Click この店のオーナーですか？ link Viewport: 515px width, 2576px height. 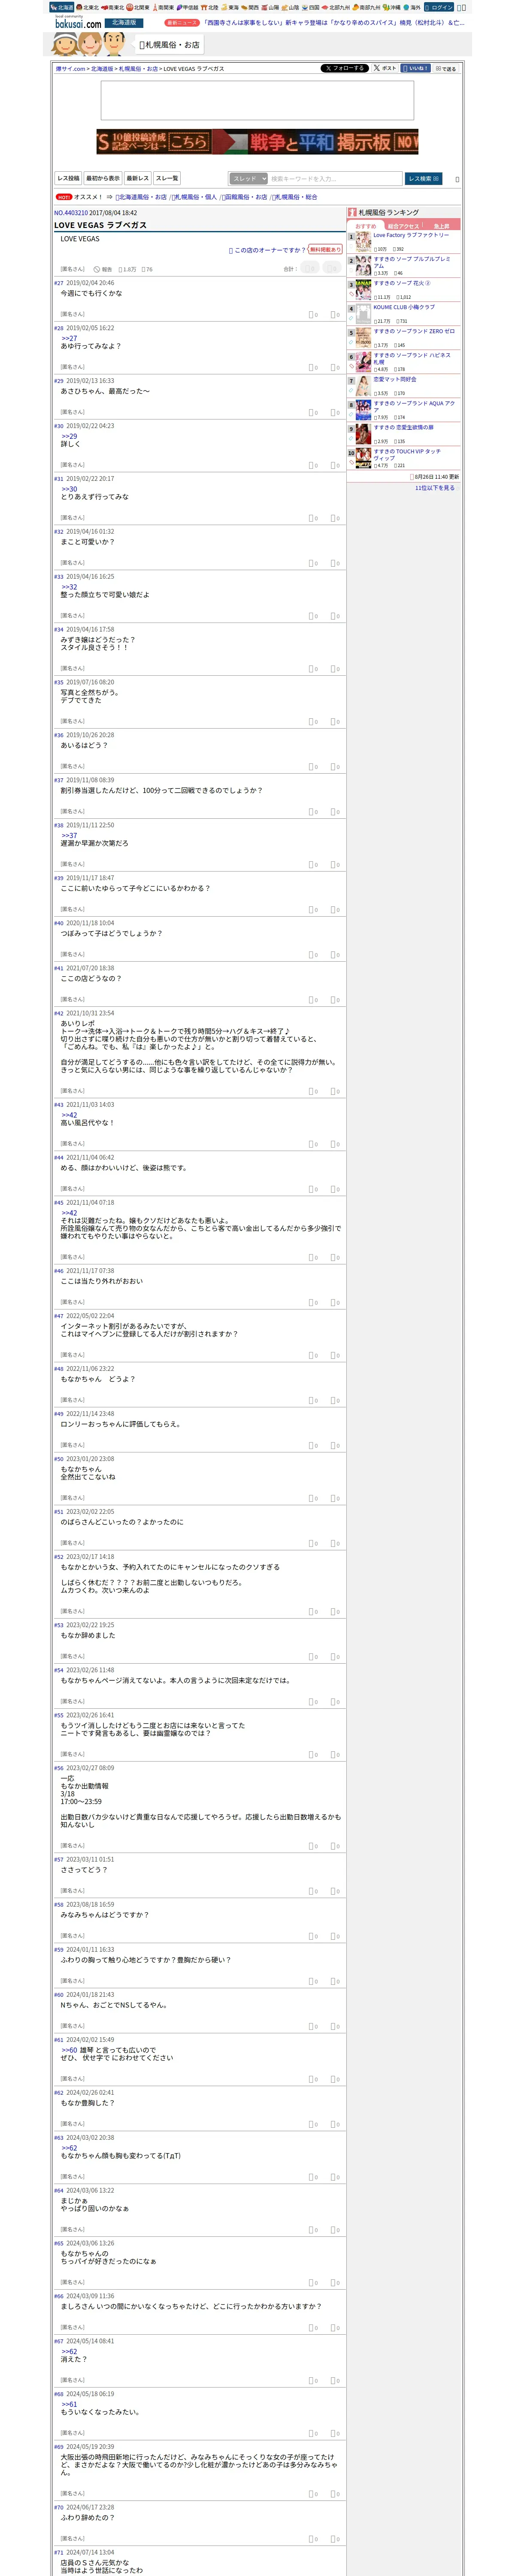pos(267,250)
